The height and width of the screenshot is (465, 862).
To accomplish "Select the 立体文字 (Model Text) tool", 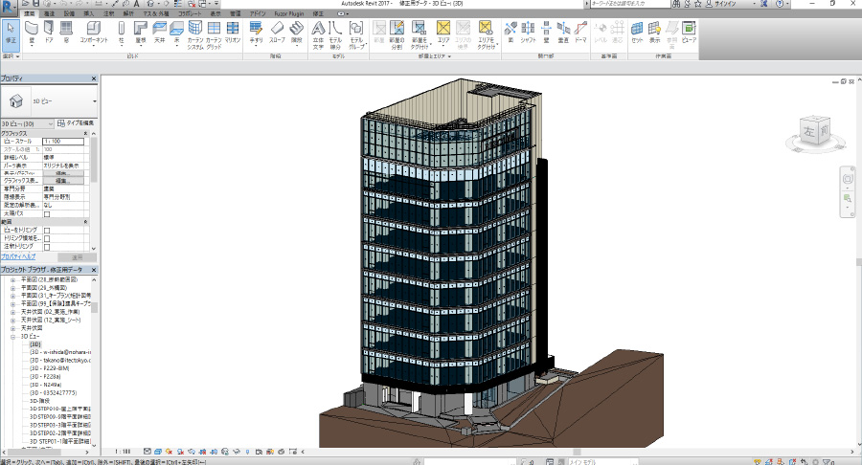I will pyautogui.click(x=318, y=34).
